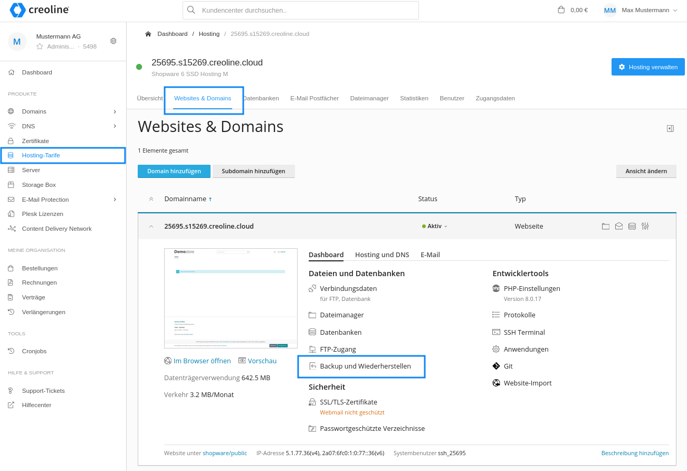Open Plesk Lizenzen in the sidebar
The width and height of the screenshot is (687, 471).
pyautogui.click(x=42, y=214)
